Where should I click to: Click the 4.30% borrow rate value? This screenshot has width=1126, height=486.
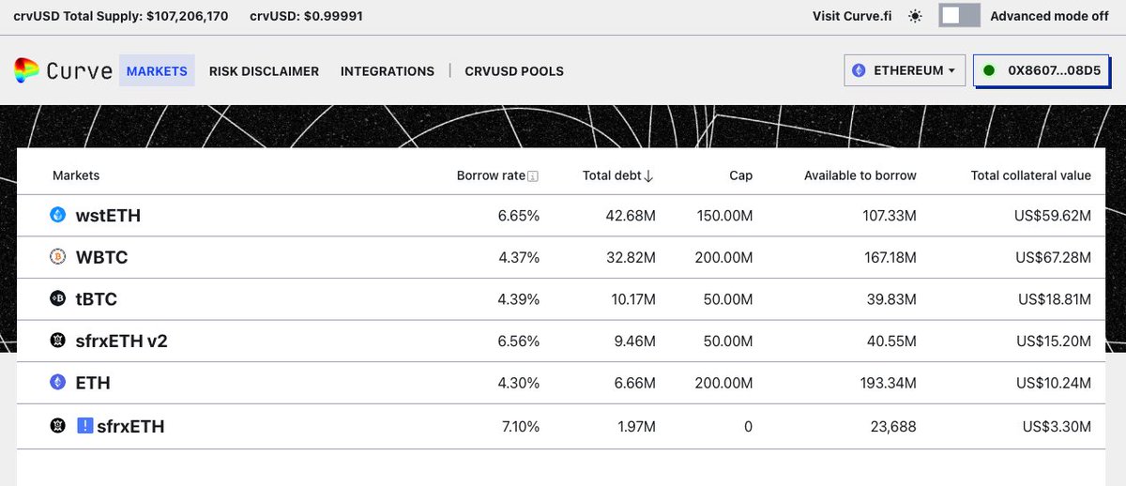pyautogui.click(x=519, y=383)
